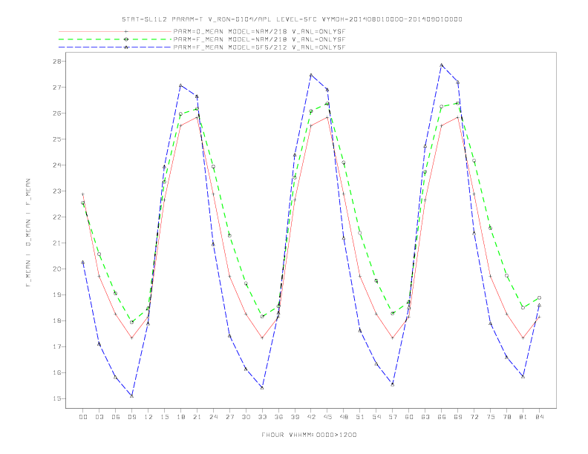Click the x-axis tick label 69
Screen dimensions: 588x454
point(458,417)
